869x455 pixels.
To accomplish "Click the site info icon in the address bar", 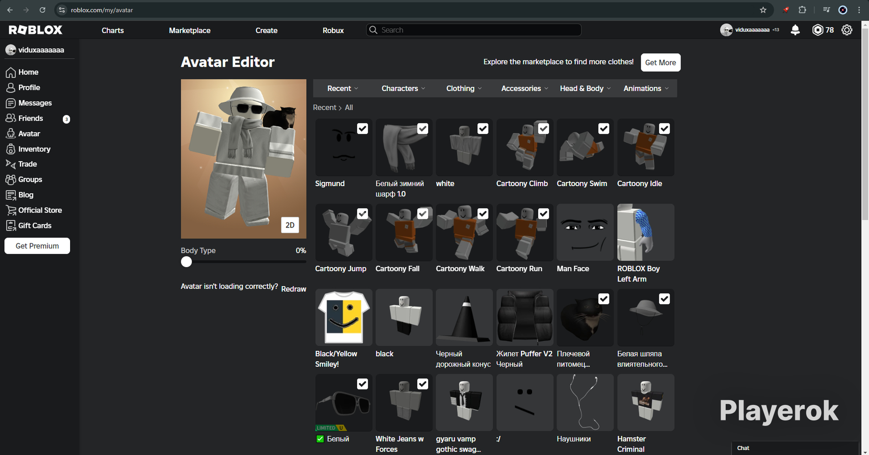I will tap(62, 10).
